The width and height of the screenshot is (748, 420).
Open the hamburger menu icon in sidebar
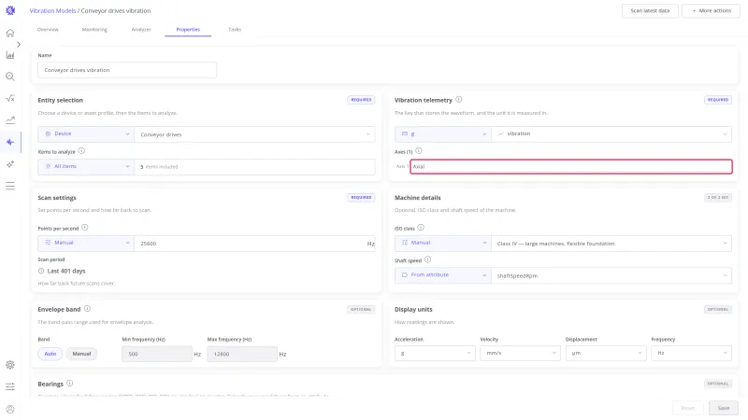coord(10,186)
